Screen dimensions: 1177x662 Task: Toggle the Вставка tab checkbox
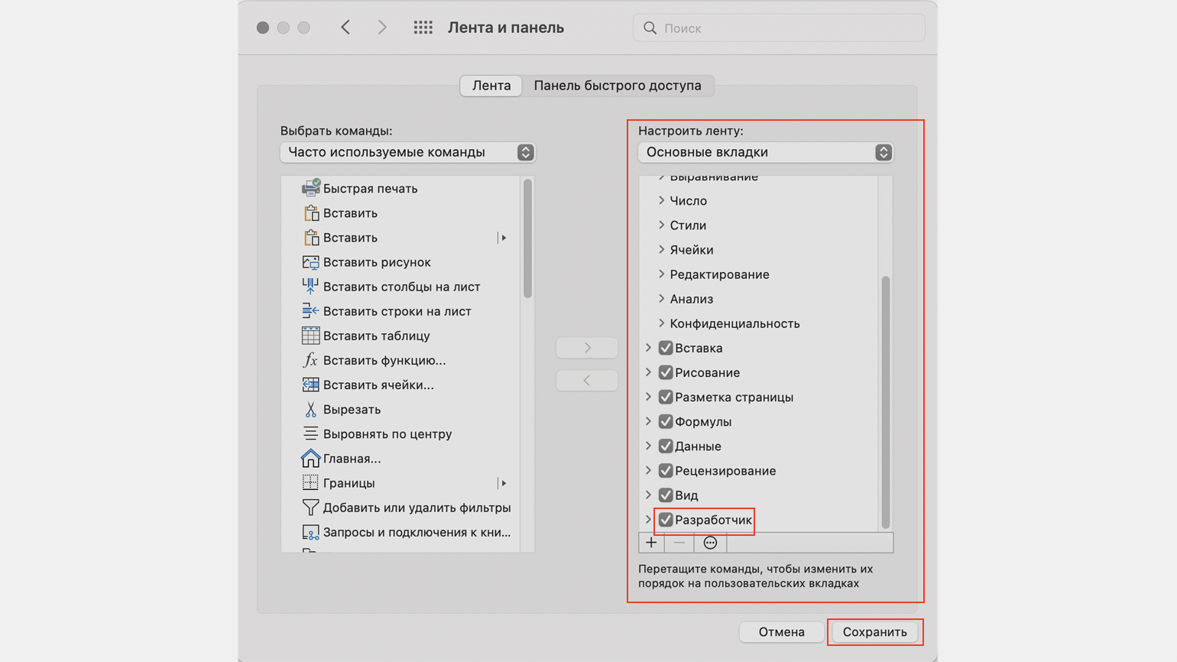pos(666,348)
